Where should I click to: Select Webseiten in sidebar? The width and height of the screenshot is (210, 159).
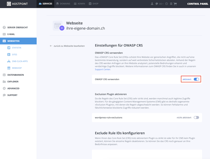[18, 41]
